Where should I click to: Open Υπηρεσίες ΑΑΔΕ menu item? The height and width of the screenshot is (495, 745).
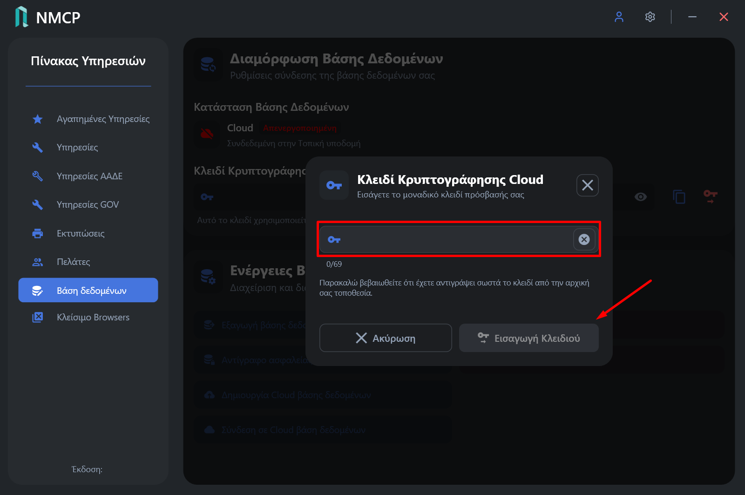(88, 176)
